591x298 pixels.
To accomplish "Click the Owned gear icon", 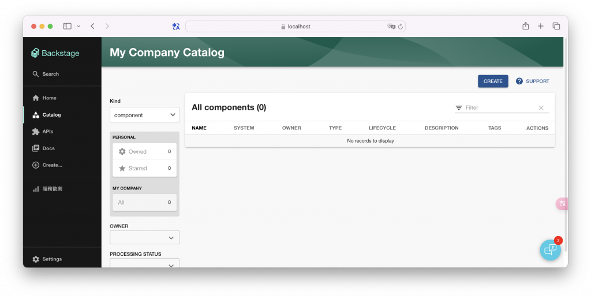I will tap(122, 152).
